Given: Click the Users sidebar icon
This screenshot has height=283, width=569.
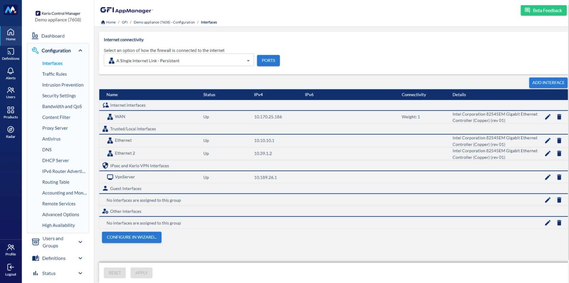Looking at the screenshot, I should click(10, 92).
